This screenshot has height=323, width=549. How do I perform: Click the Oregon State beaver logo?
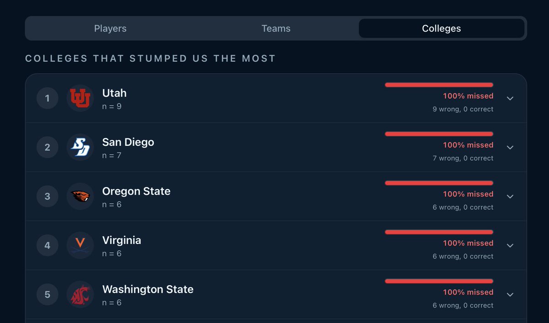click(x=80, y=196)
